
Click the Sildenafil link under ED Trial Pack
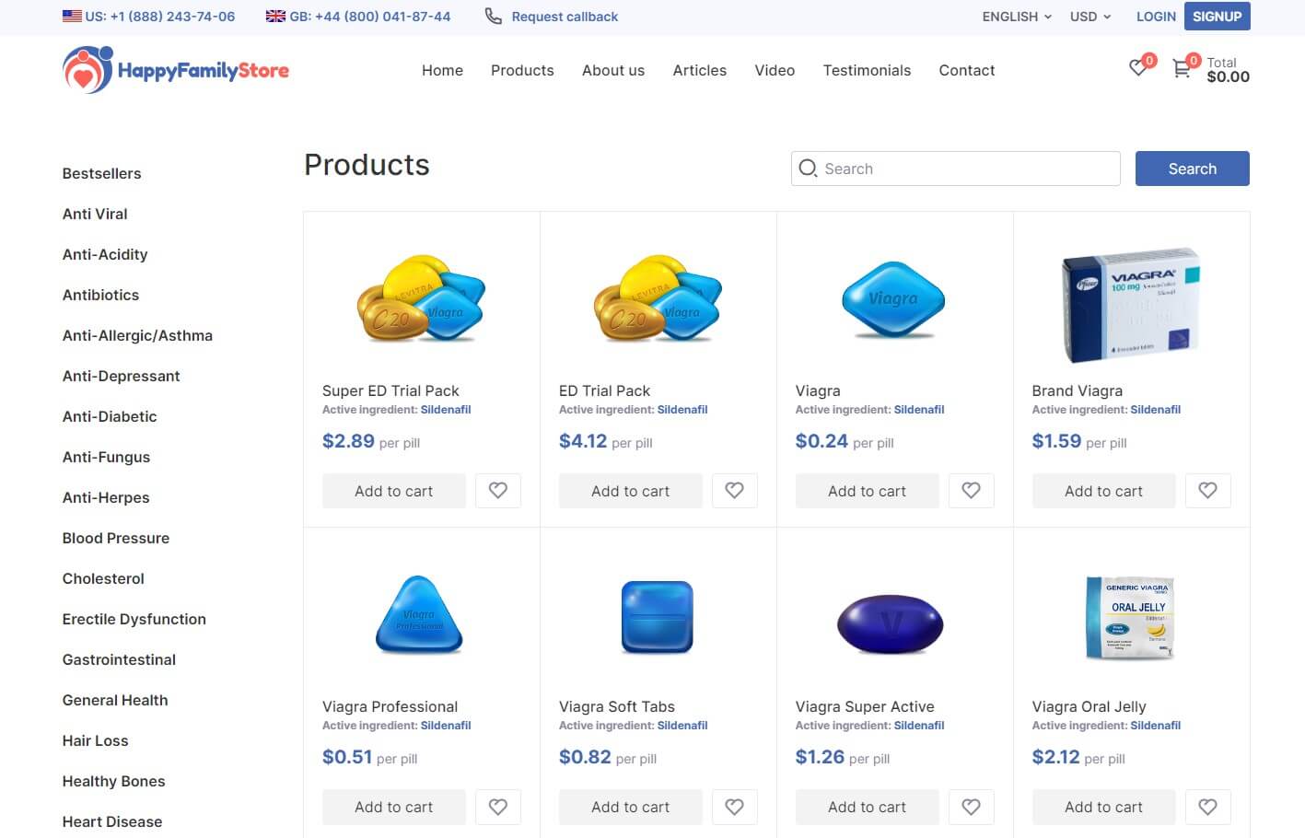(x=682, y=410)
